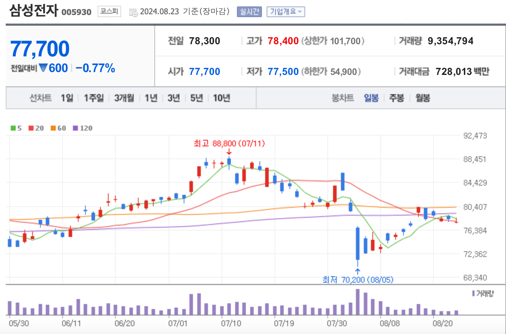Click the orange 60-day moving average swatch
Image resolution: width=506 pixels, height=334 pixels.
click(x=53, y=128)
